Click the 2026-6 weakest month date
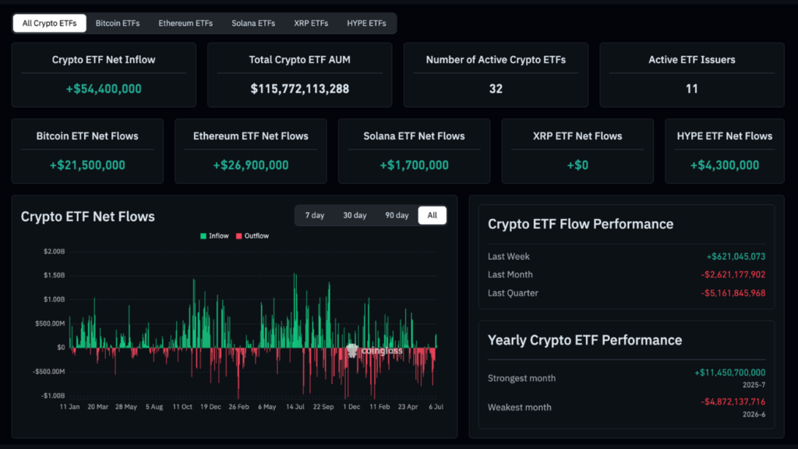Image resolution: width=798 pixels, height=449 pixels. [x=754, y=415]
